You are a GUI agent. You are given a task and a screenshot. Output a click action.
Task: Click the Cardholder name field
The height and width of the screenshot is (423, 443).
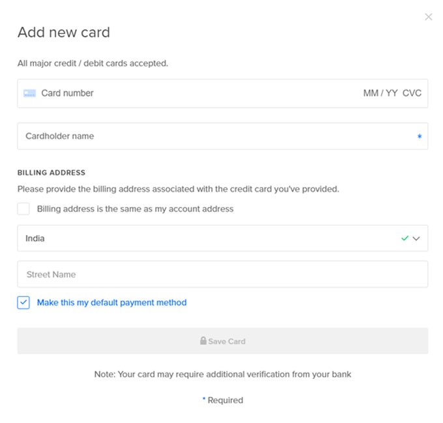pyautogui.click(x=223, y=136)
